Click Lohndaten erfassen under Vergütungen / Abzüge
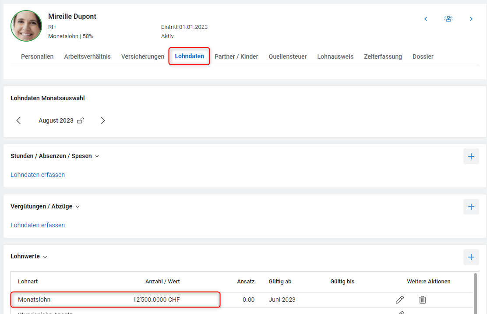This screenshot has height=314, width=487. pyautogui.click(x=38, y=225)
